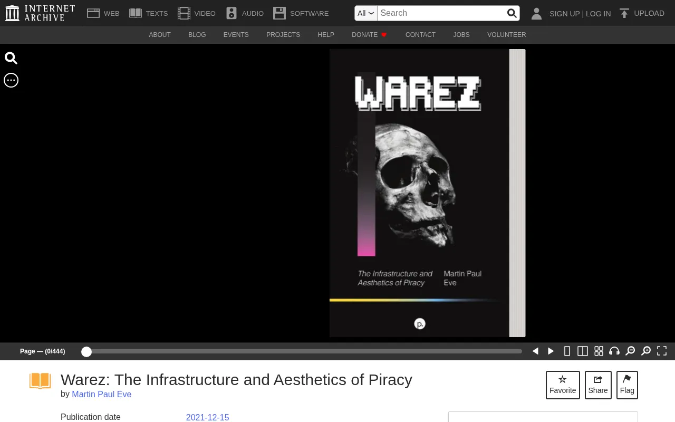
Task: Flip to the next page
Action: click(x=551, y=351)
